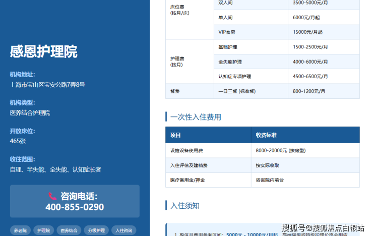This screenshot has width=373, height=236.
Task: Click the 项目 column header
Action: (x=208, y=135)
